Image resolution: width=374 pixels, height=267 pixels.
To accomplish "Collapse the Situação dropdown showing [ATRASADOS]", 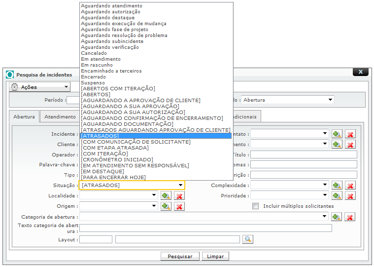I will 181,186.
